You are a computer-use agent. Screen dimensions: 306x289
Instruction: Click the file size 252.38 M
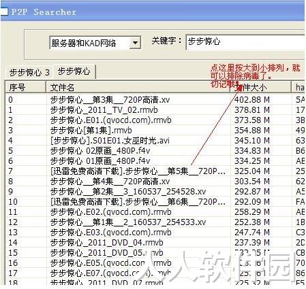click(252, 222)
